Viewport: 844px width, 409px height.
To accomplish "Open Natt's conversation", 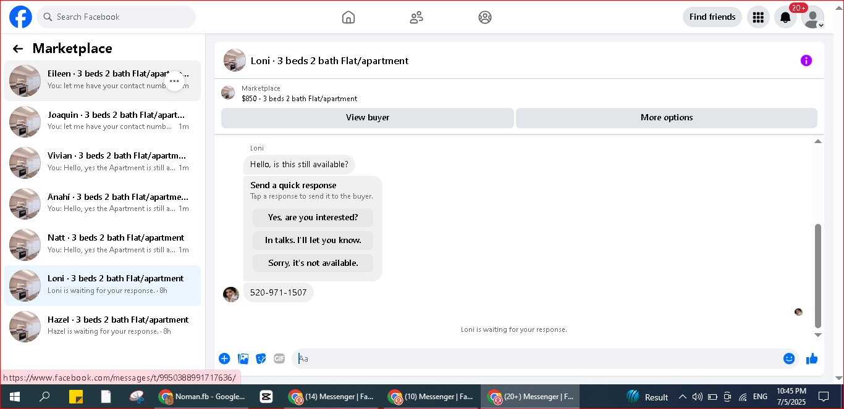I will [x=103, y=245].
